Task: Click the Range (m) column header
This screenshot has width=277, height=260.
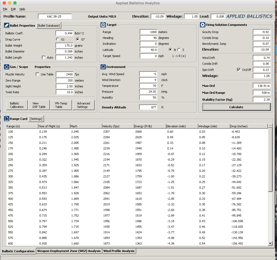Action: tap(22, 126)
